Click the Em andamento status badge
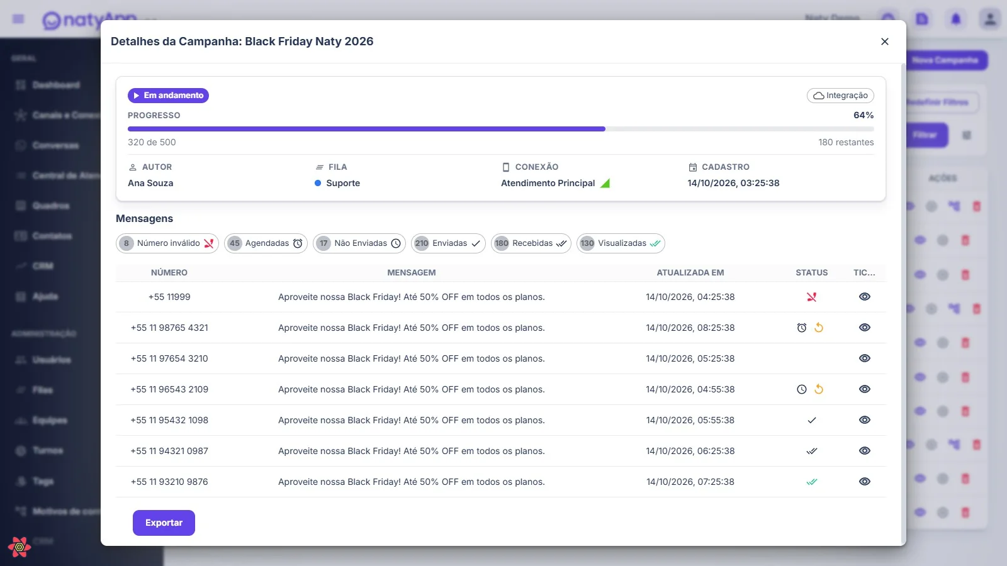The width and height of the screenshot is (1007, 566). pyautogui.click(x=168, y=96)
